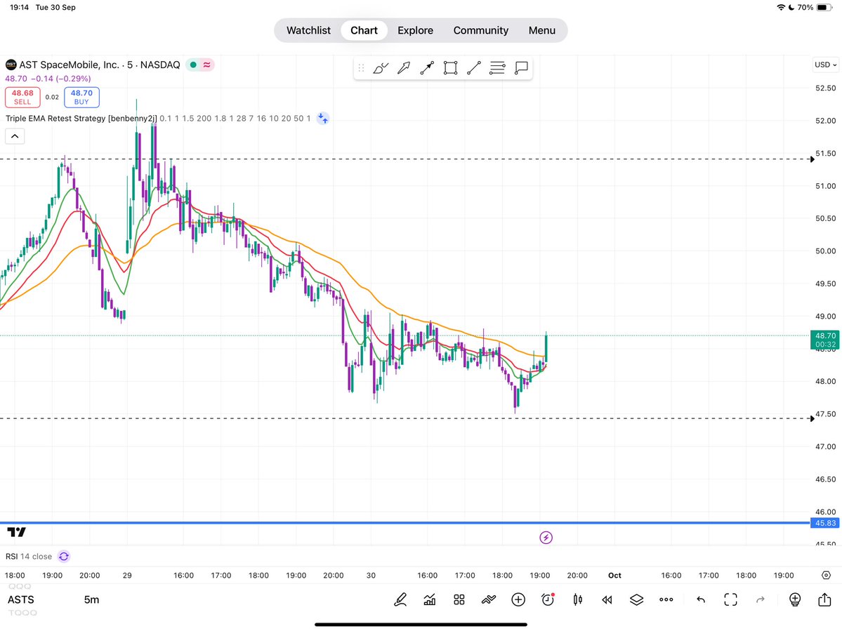Change the candlestick chart type
Viewport: 842px width, 631px height.
point(578,600)
